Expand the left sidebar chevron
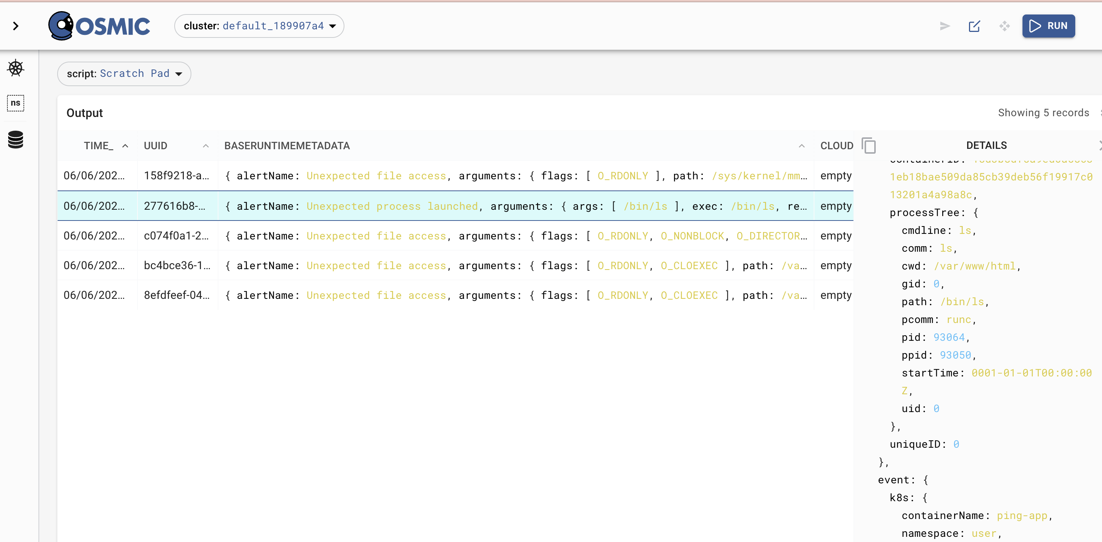The width and height of the screenshot is (1102, 542). click(x=16, y=26)
